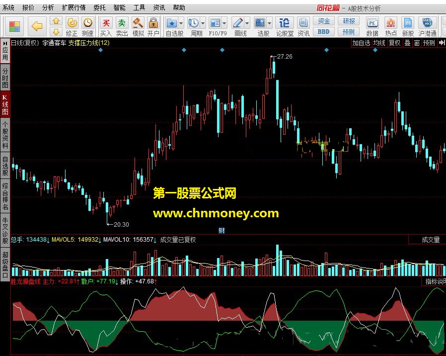Click the 研报 research report button
Viewport: 446px width, 356px height.
coord(349,21)
